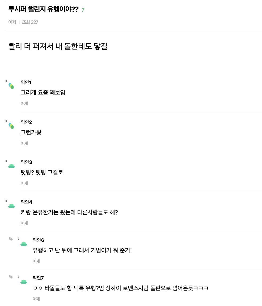Select username 익인4

pos(27,202)
